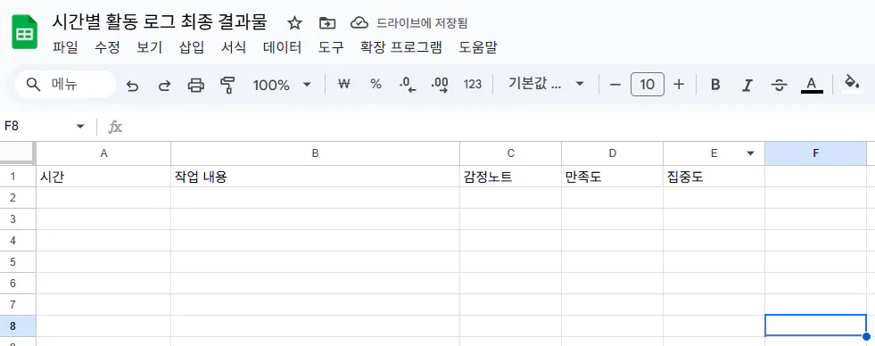Increase decimal places
Image resolution: width=875 pixels, height=346 pixels.
tap(440, 85)
